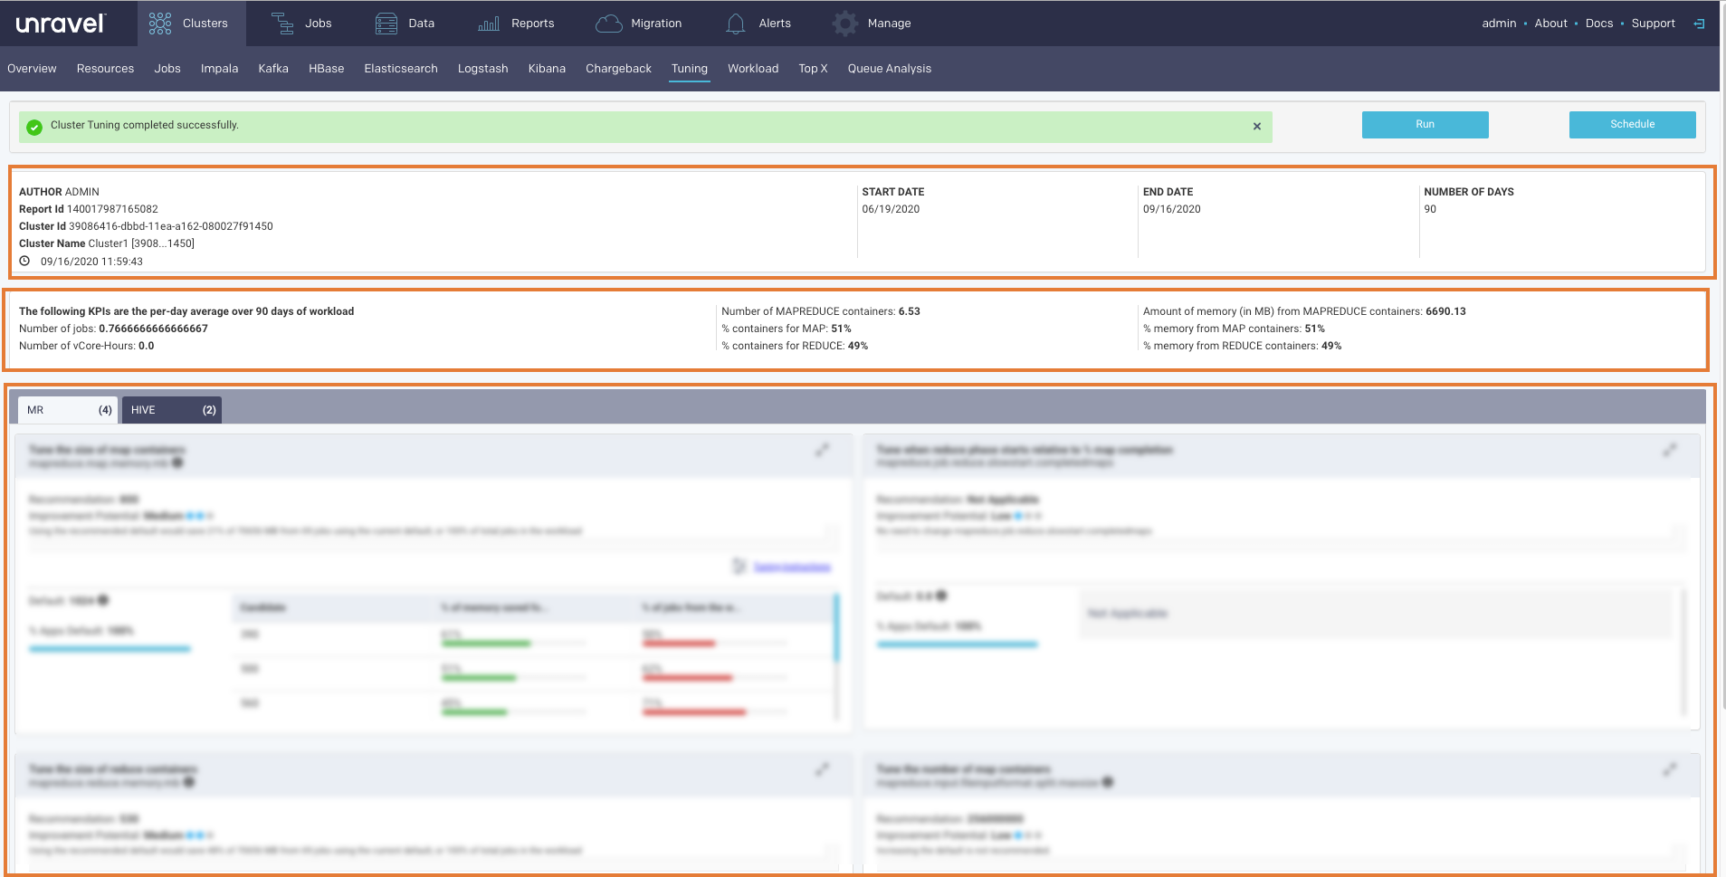This screenshot has width=1726, height=877.
Task: Open the HBase tab
Action: (326, 69)
